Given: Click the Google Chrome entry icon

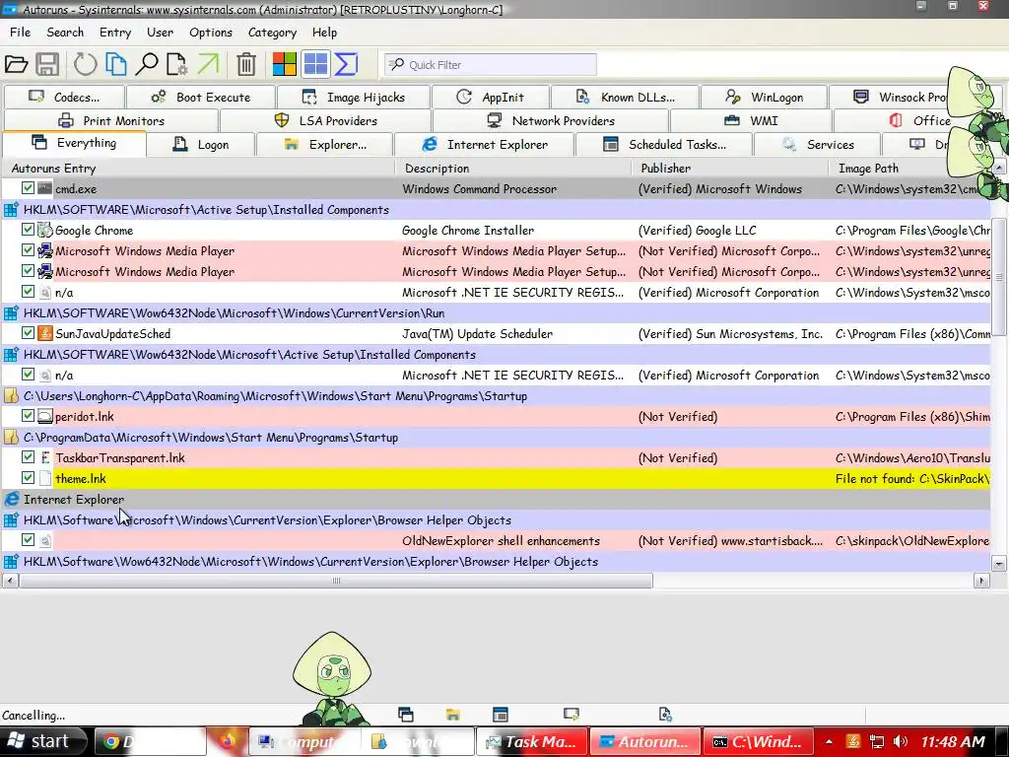Looking at the screenshot, I should [44, 230].
